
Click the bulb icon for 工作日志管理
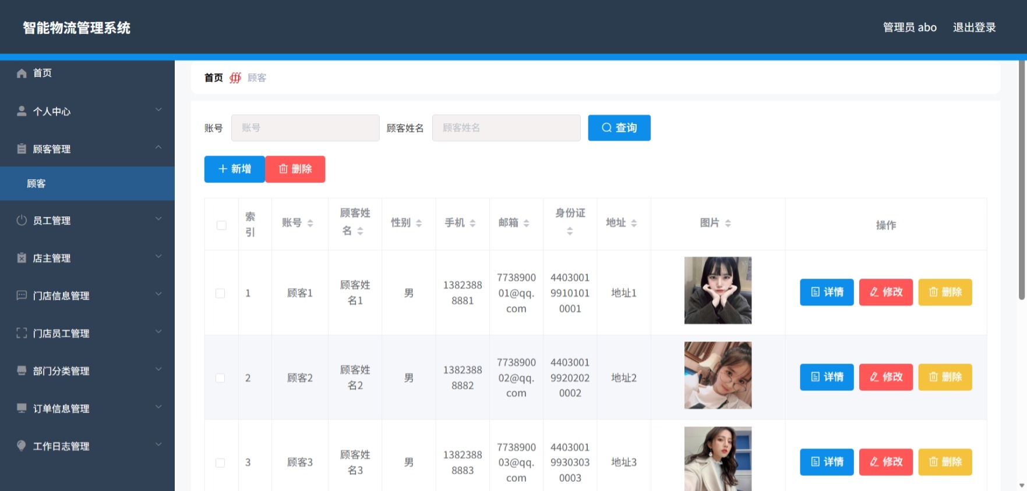point(22,446)
